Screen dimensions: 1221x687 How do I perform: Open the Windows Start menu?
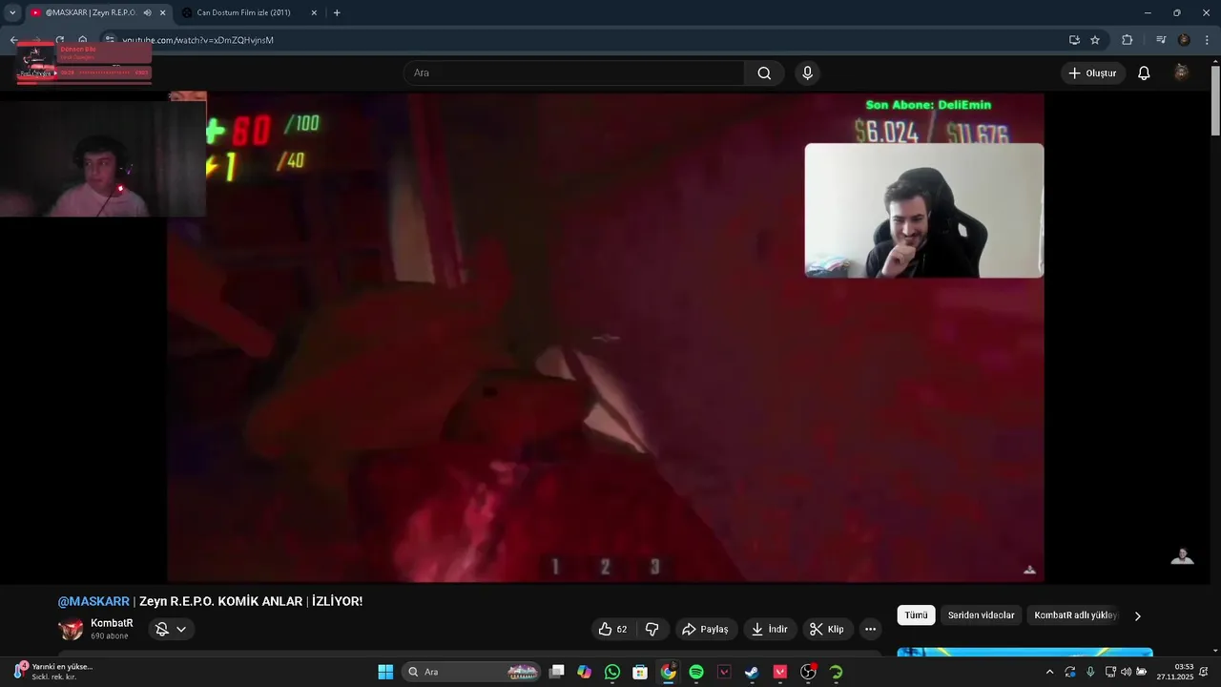pyautogui.click(x=385, y=672)
